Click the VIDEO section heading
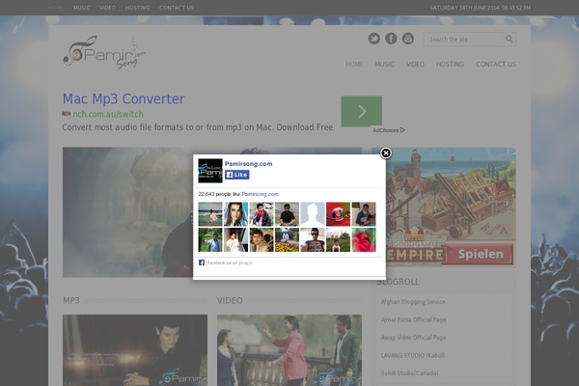This screenshot has height=386, width=579. [x=230, y=300]
